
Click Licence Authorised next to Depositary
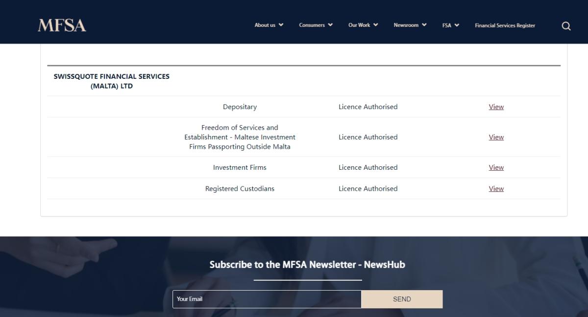pyautogui.click(x=368, y=107)
